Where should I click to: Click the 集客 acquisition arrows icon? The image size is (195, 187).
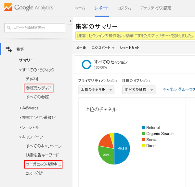point(9,49)
